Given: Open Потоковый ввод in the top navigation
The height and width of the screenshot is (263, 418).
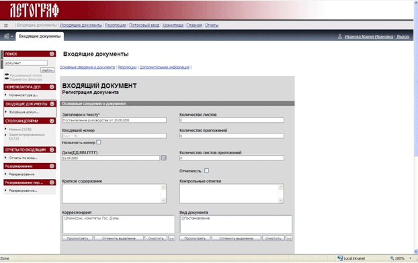Looking at the screenshot, I should pyautogui.click(x=144, y=25).
